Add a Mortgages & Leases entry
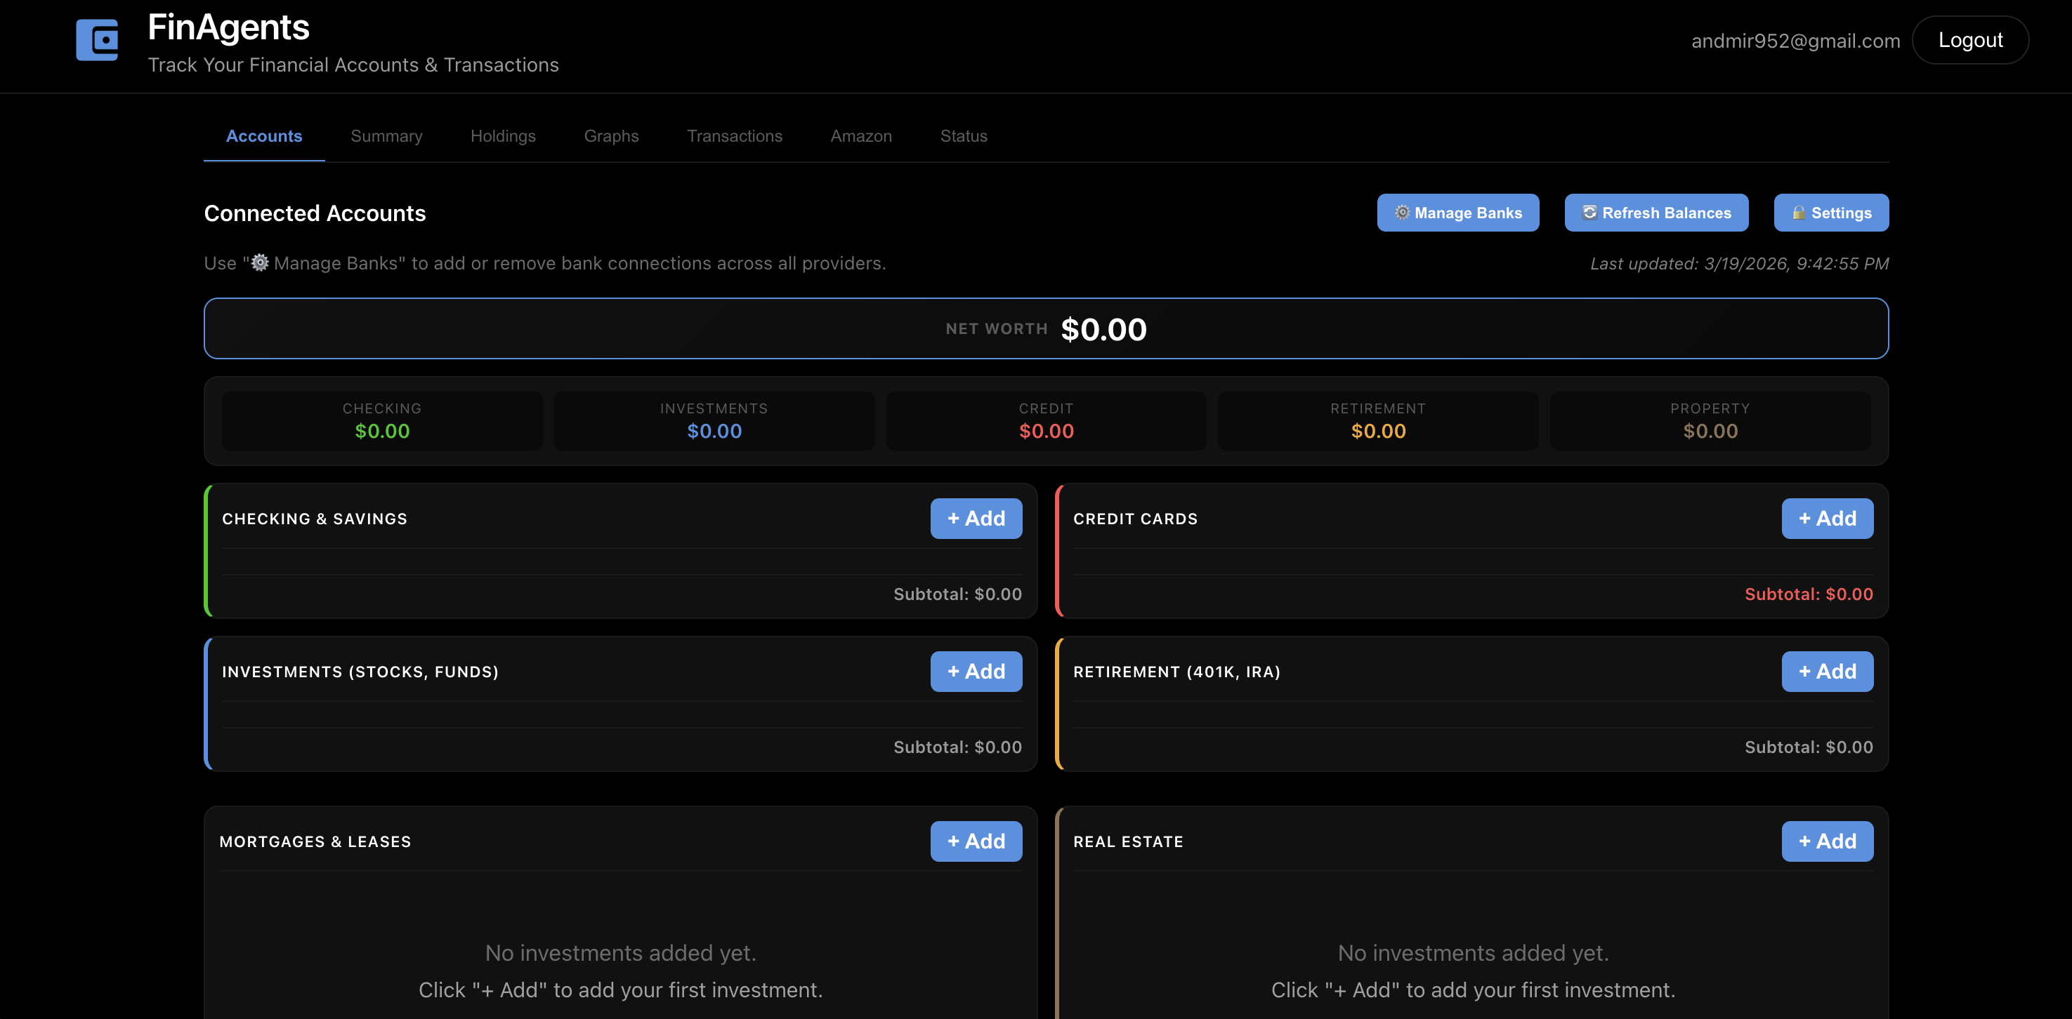2072x1019 pixels. 976,841
